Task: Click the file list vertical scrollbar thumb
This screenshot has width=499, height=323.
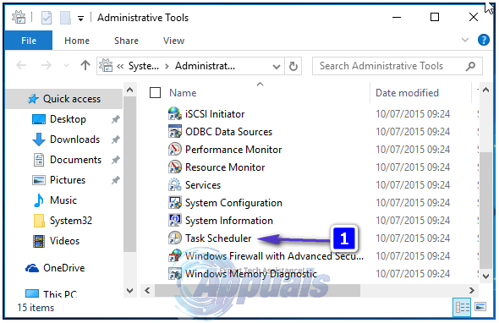Action: (485, 210)
